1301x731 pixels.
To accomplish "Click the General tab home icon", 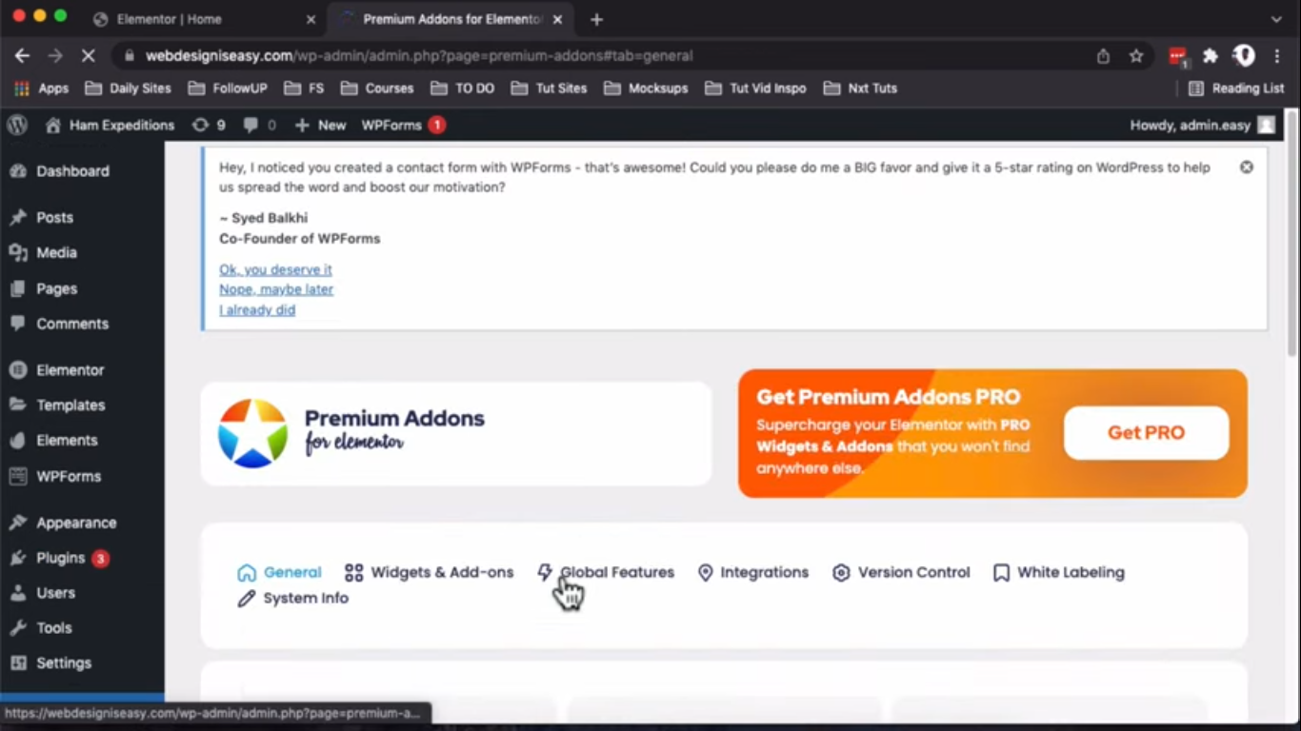I will pyautogui.click(x=247, y=573).
